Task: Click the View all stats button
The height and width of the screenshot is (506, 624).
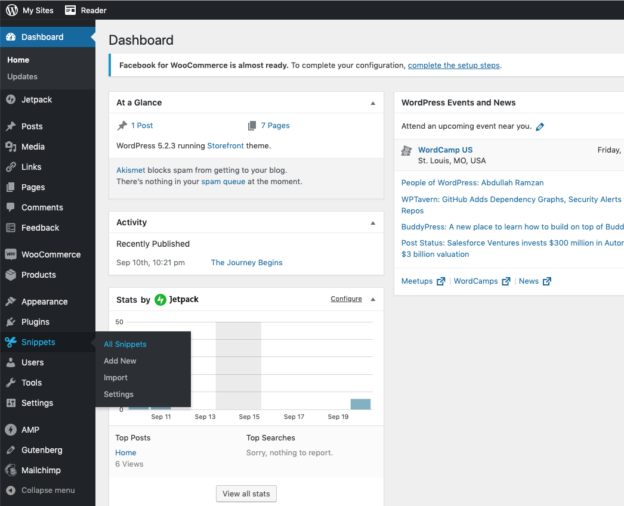Action: pyautogui.click(x=246, y=493)
